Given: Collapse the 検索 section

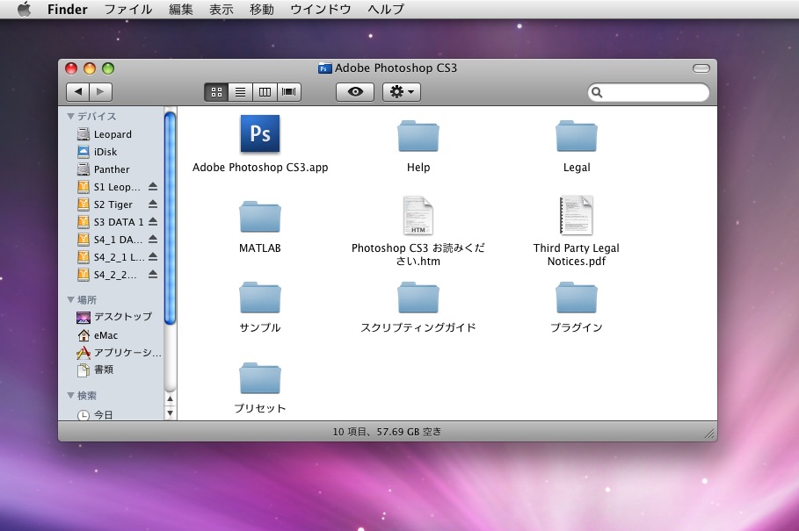Looking at the screenshot, I should coord(71,395).
